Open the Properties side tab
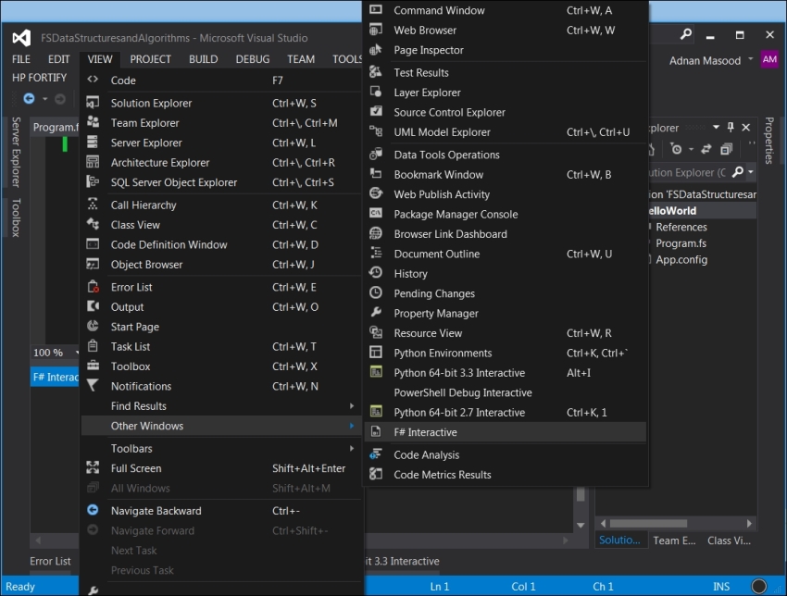The height and width of the screenshot is (596, 787). pyautogui.click(x=769, y=141)
